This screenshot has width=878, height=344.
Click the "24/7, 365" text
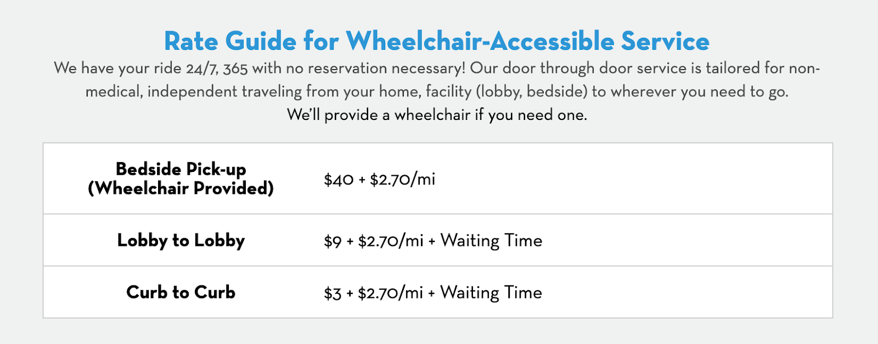tap(217, 68)
